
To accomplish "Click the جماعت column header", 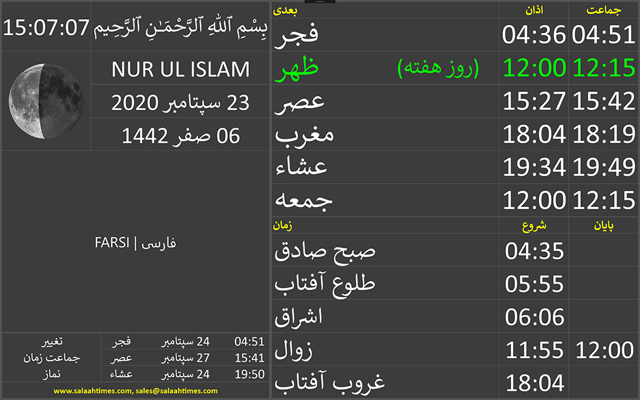I will click(604, 10).
